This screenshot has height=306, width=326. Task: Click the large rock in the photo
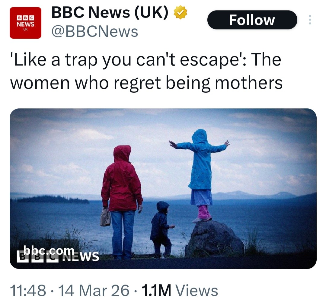click(214, 239)
